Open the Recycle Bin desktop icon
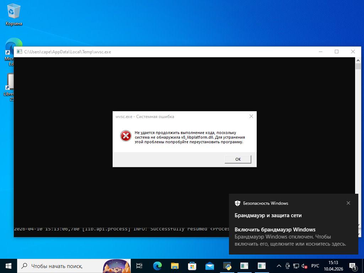The height and width of the screenshot is (273, 364). coord(14,15)
